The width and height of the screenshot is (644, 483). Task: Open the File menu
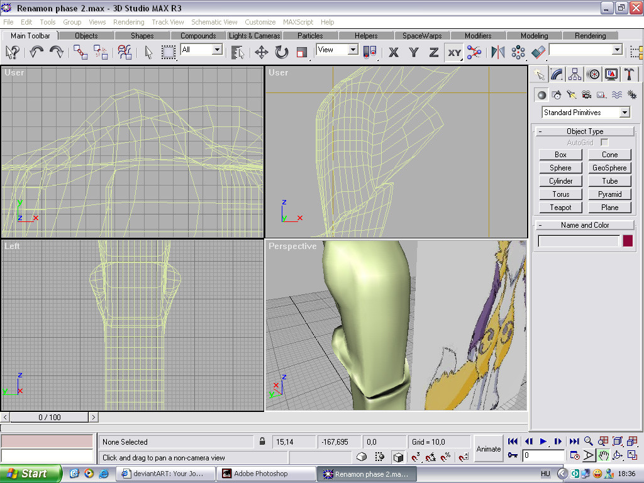(x=8, y=22)
